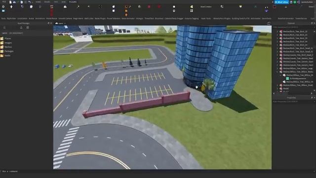Click the Undo arrow icon in title bar
This screenshot has height=178, width=316.
tap(30, 2)
